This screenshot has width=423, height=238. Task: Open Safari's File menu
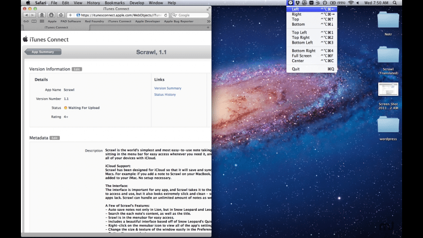pyautogui.click(x=54, y=3)
